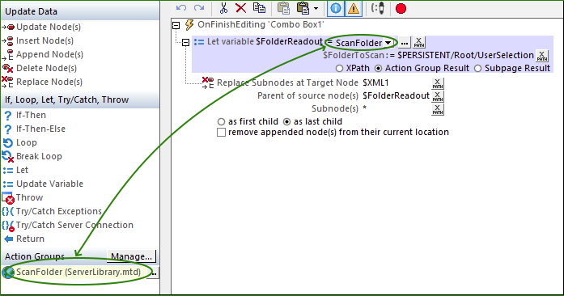The image size is (564, 296).
Task: Open XPath editor for Parent of source node(s)
Action: click(x=438, y=96)
